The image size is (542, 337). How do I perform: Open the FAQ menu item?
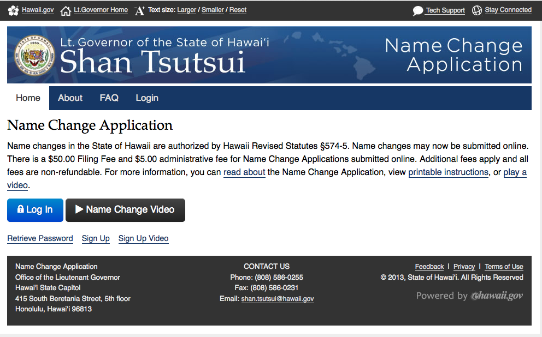click(x=109, y=98)
